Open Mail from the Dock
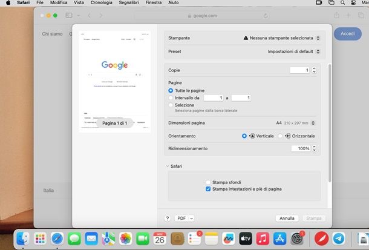 (91, 238)
